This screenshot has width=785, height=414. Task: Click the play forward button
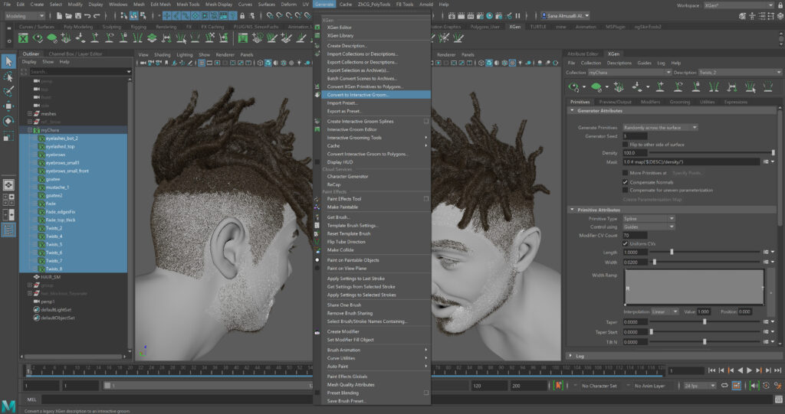(x=750, y=370)
